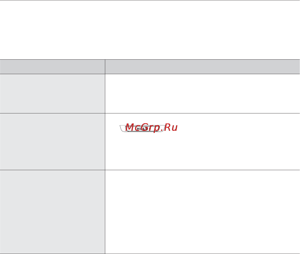Click the horizontal rule at the page top

point(150,0)
